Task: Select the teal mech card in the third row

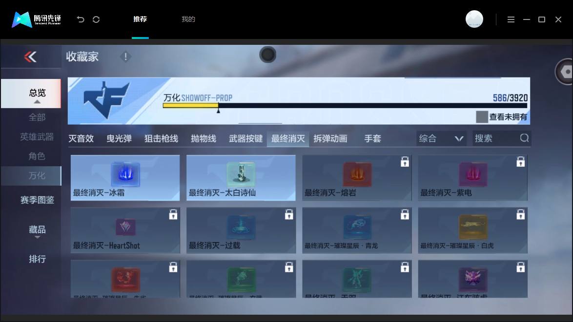Action: click(357, 279)
